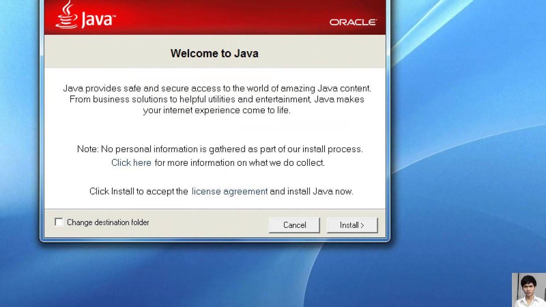Click the Java logo in the header
The height and width of the screenshot is (307, 546).
pyautogui.click(x=86, y=16)
